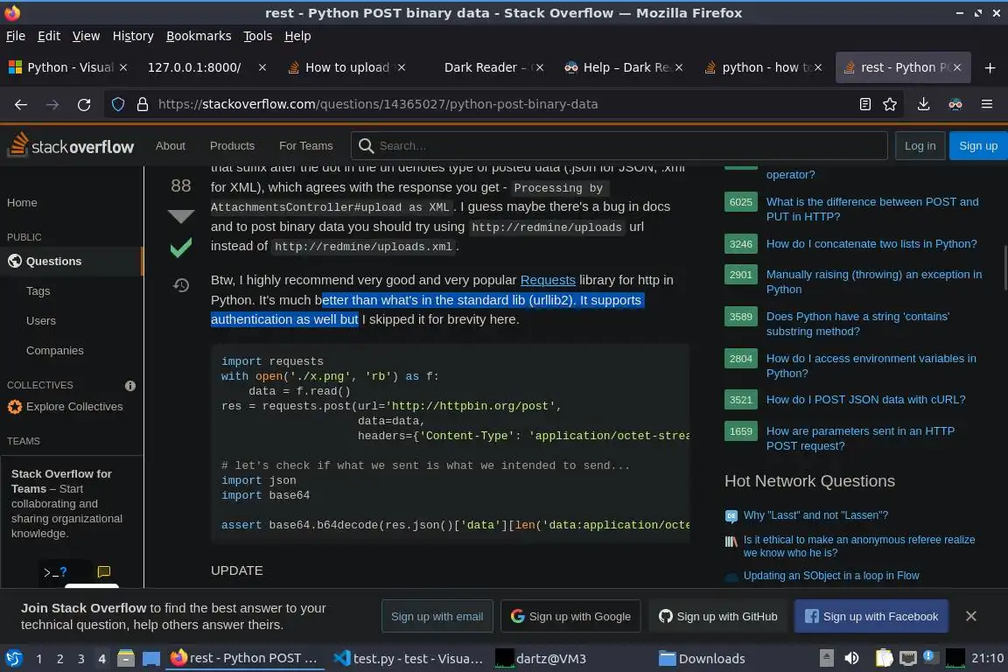Open the Requests library link
The width and height of the screenshot is (1008, 672).
point(548,280)
